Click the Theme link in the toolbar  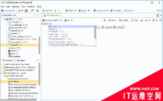pyautogui.click(x=159, y=11)
